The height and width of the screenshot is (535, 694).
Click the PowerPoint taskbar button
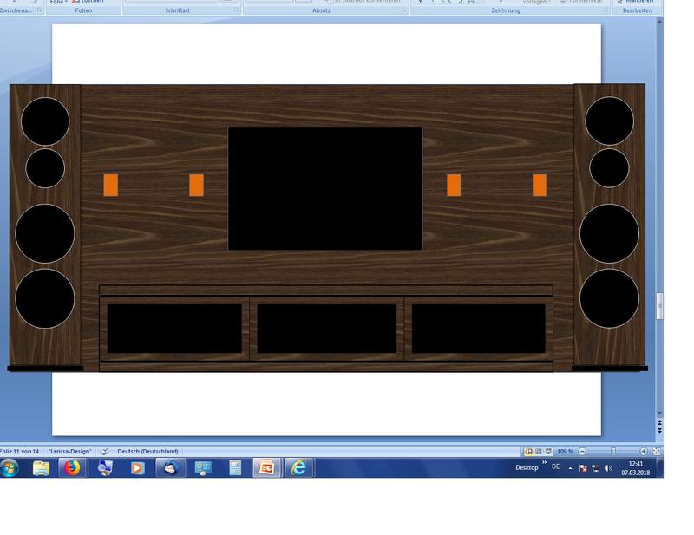[x=266, y=468]
